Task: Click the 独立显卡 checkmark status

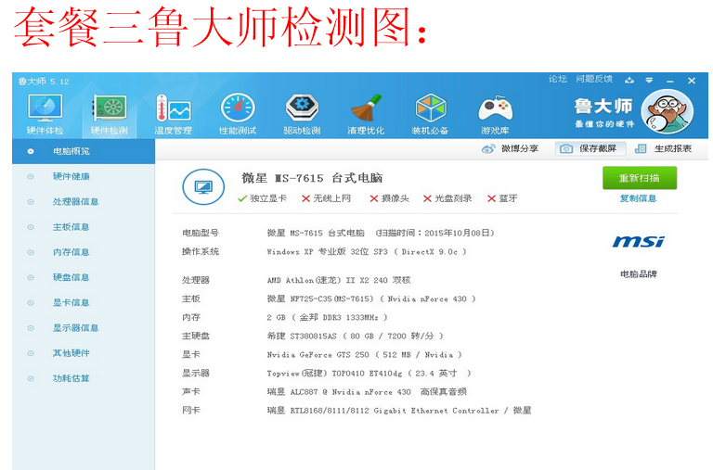Action: [263, 198]
